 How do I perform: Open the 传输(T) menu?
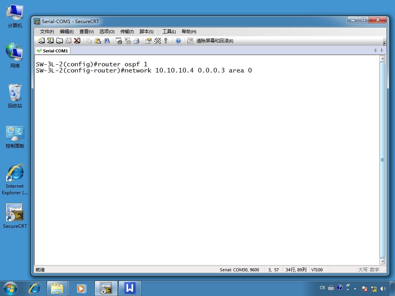coord(127,32)
